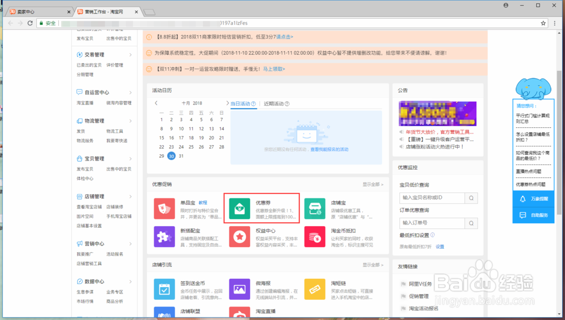565x320 pixels.
Task: Bookmark the page with star icon
Action: (543, 23)
